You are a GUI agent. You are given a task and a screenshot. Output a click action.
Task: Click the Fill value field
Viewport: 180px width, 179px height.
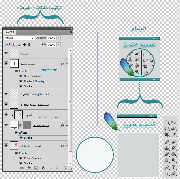(52, 45)
